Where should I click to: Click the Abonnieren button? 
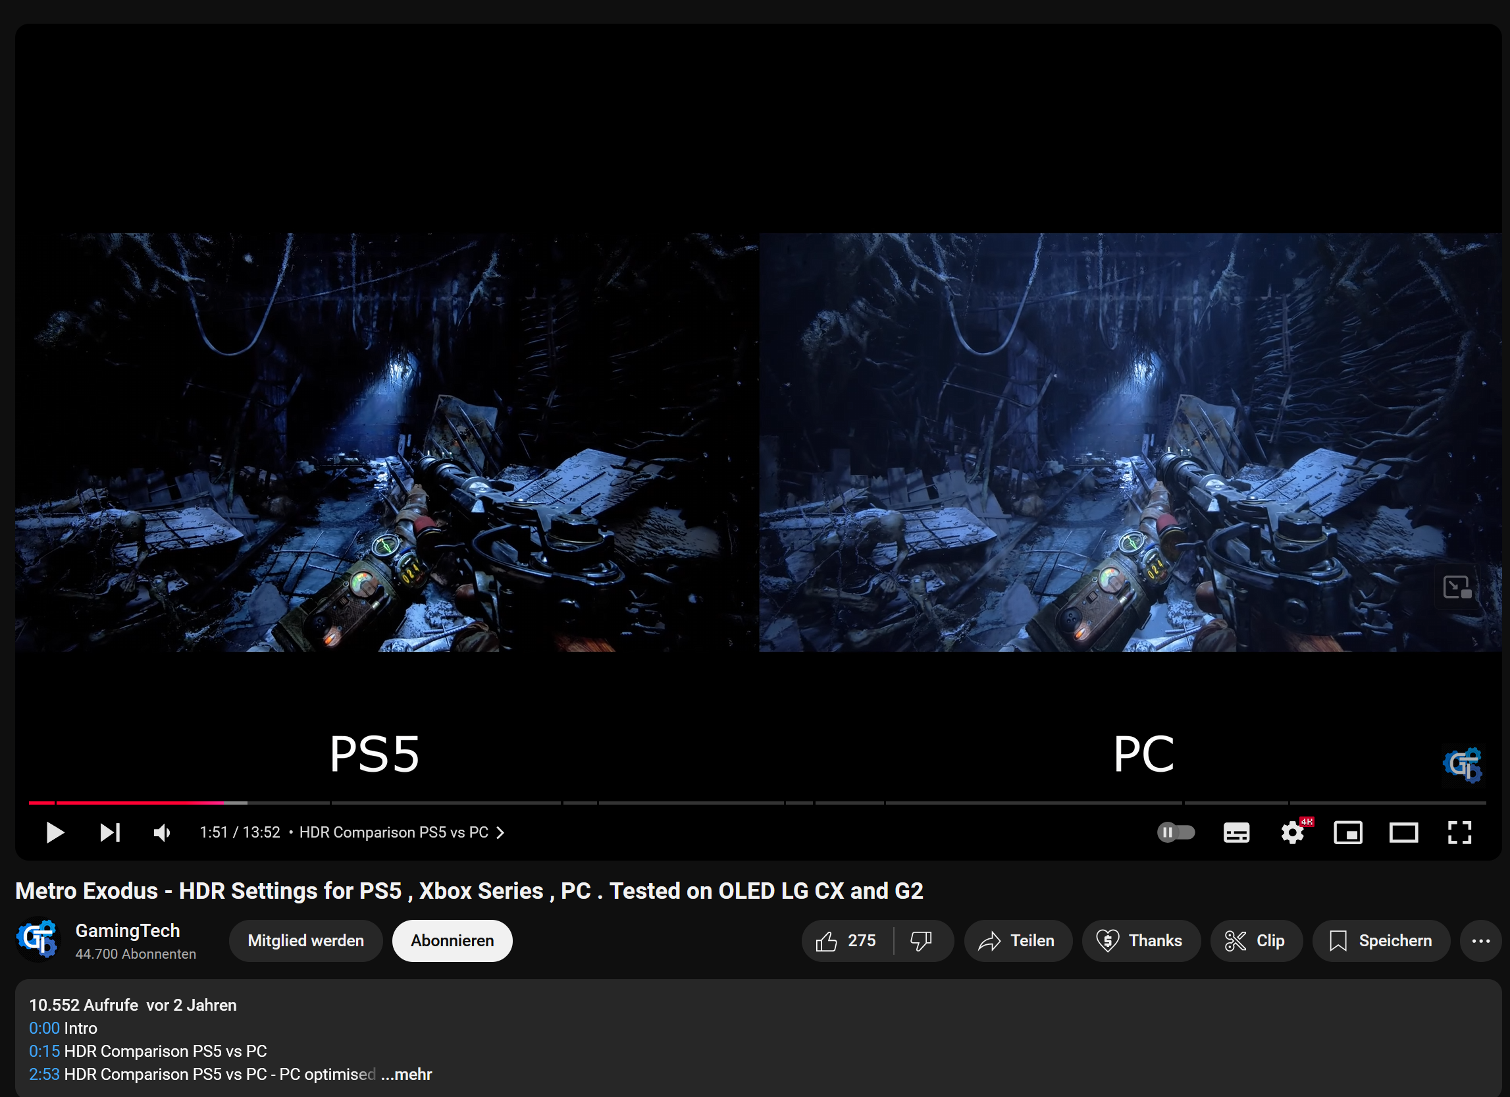coord(452,940)
